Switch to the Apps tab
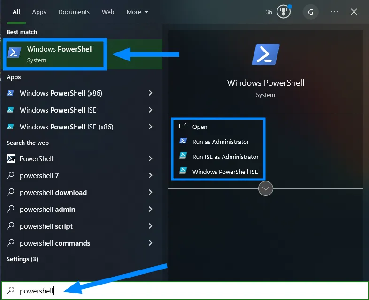Viewport: 369px width, 300px height. coord(39,12)
